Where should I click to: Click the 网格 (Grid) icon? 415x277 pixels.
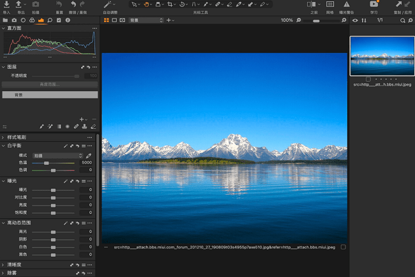329,4
